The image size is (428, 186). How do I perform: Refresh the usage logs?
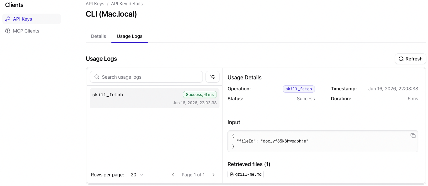(x=410, y=59)
